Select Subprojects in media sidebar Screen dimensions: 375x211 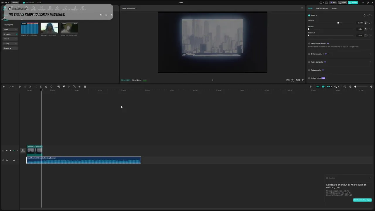(x=8, y=25)
